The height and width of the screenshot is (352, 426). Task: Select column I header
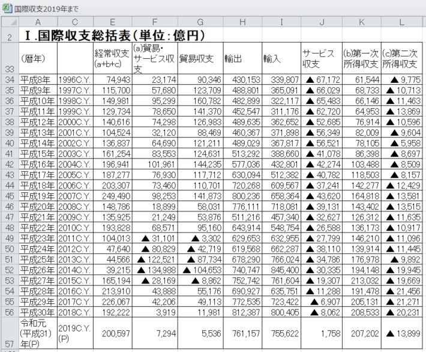point(281,22)
